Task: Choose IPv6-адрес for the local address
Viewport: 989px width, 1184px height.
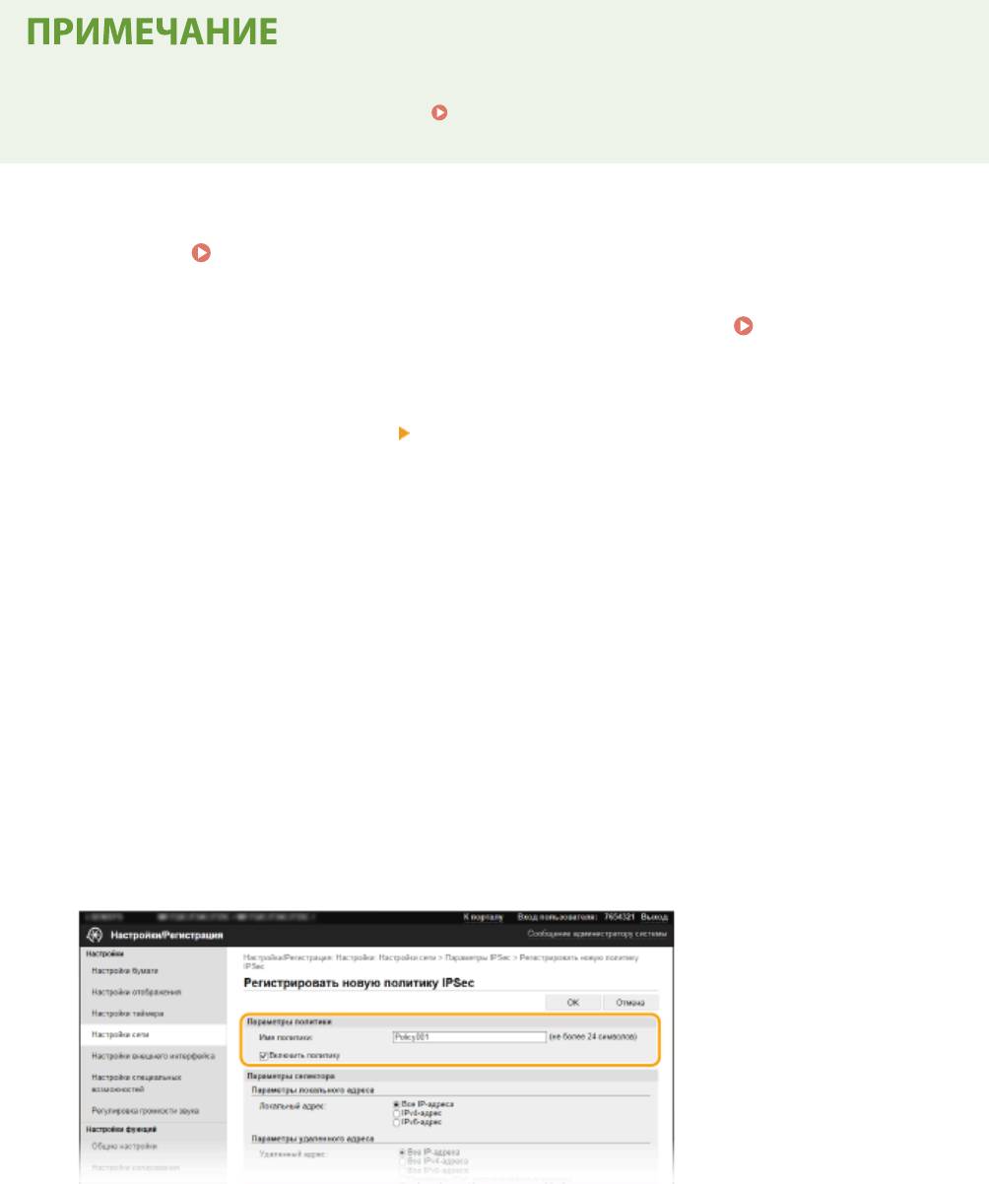Action: click(x=397, y=1122)
